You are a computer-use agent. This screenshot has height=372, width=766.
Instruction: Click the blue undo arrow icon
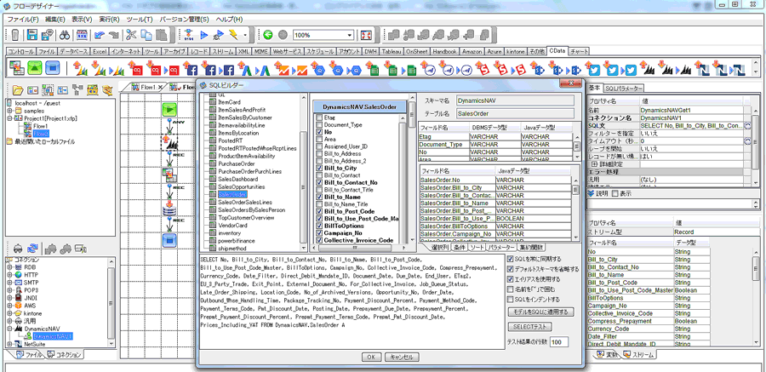point(100,35)
